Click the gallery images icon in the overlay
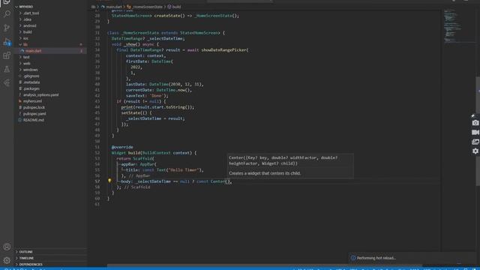This screenshot has width=480, height=270. tap(475, 142)
